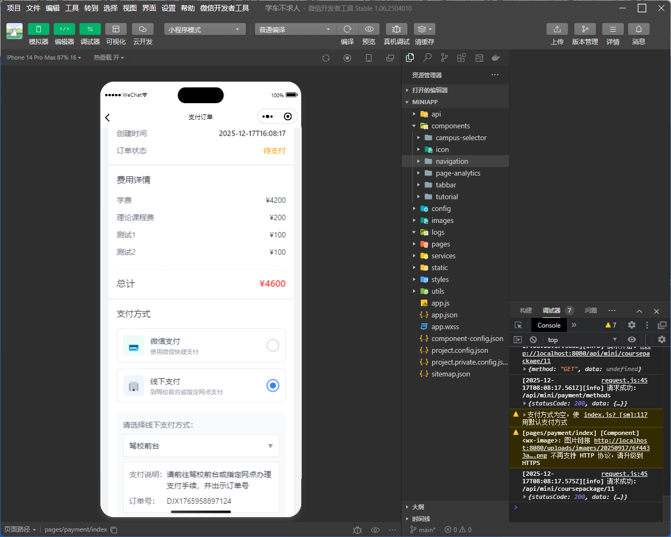The width and height of the screenshot is (671, 537).
Task: Launch the 可视化 (Visualizer) tool
Action: [x=115, y=34]
